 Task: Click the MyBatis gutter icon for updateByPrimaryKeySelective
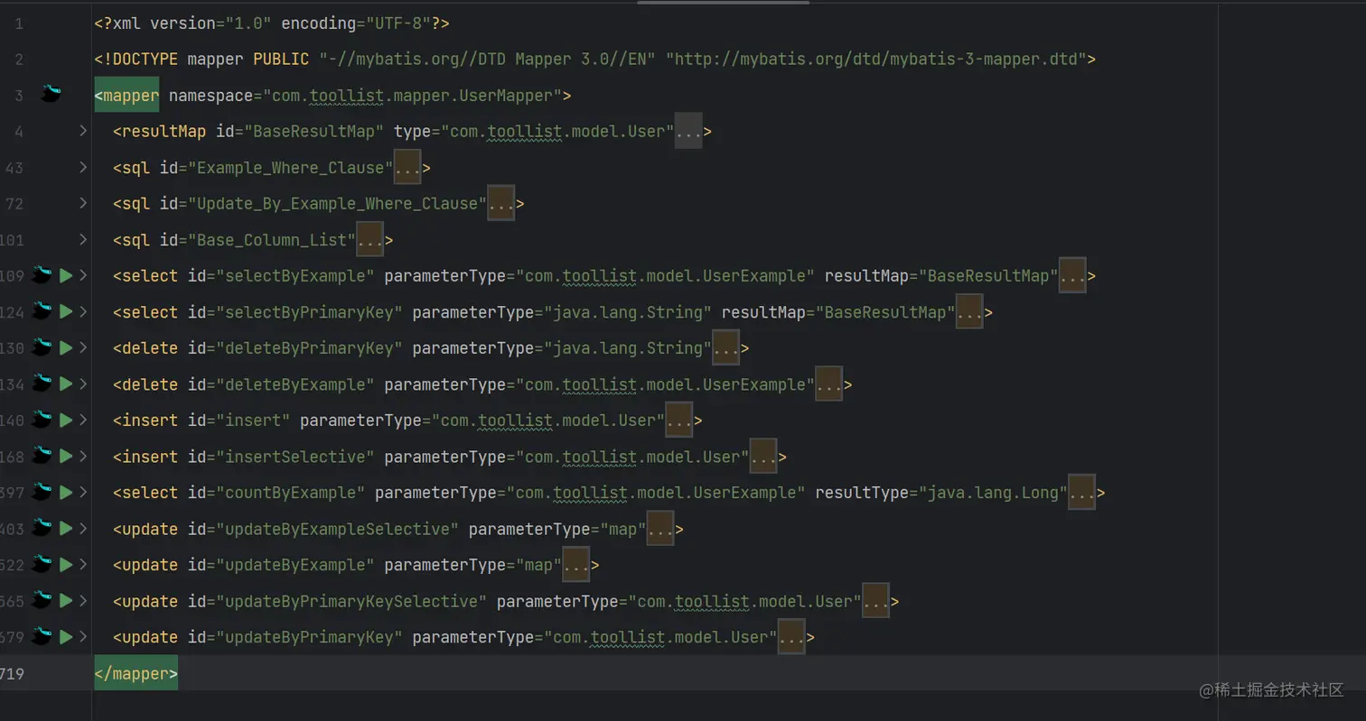(42, 599)
